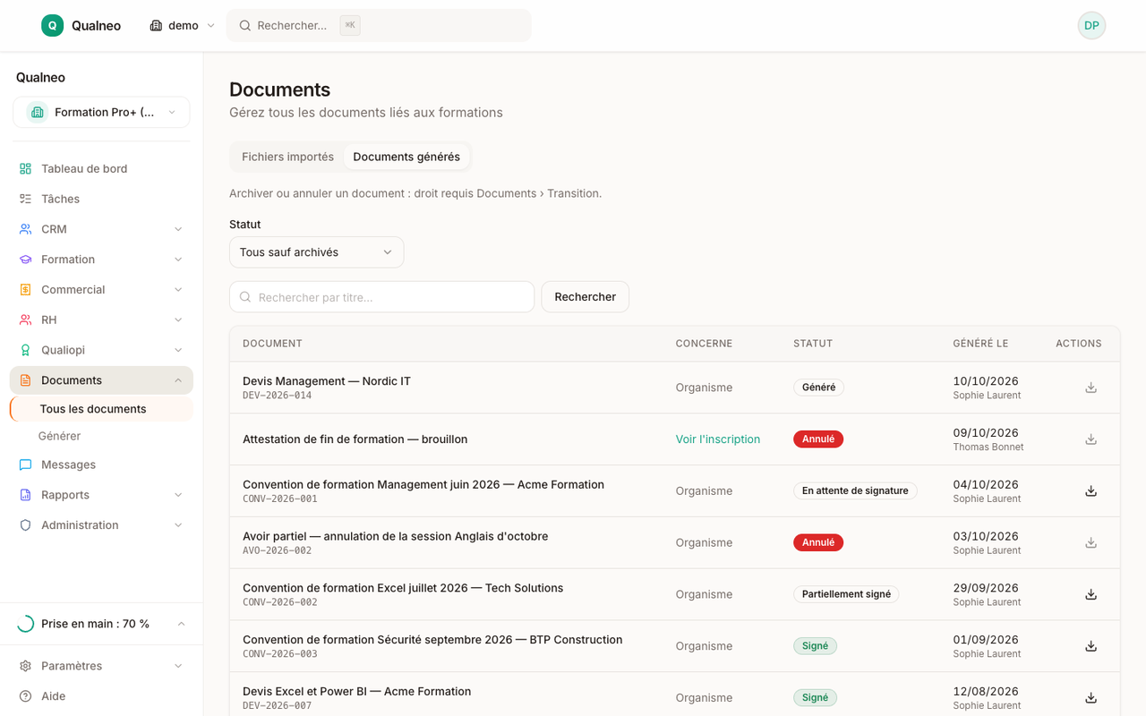The height and width of the screenshot is (716, 1146).
Task: Download Convention Management juin 2026 Acme Formation
Action: pos(1090,491)
